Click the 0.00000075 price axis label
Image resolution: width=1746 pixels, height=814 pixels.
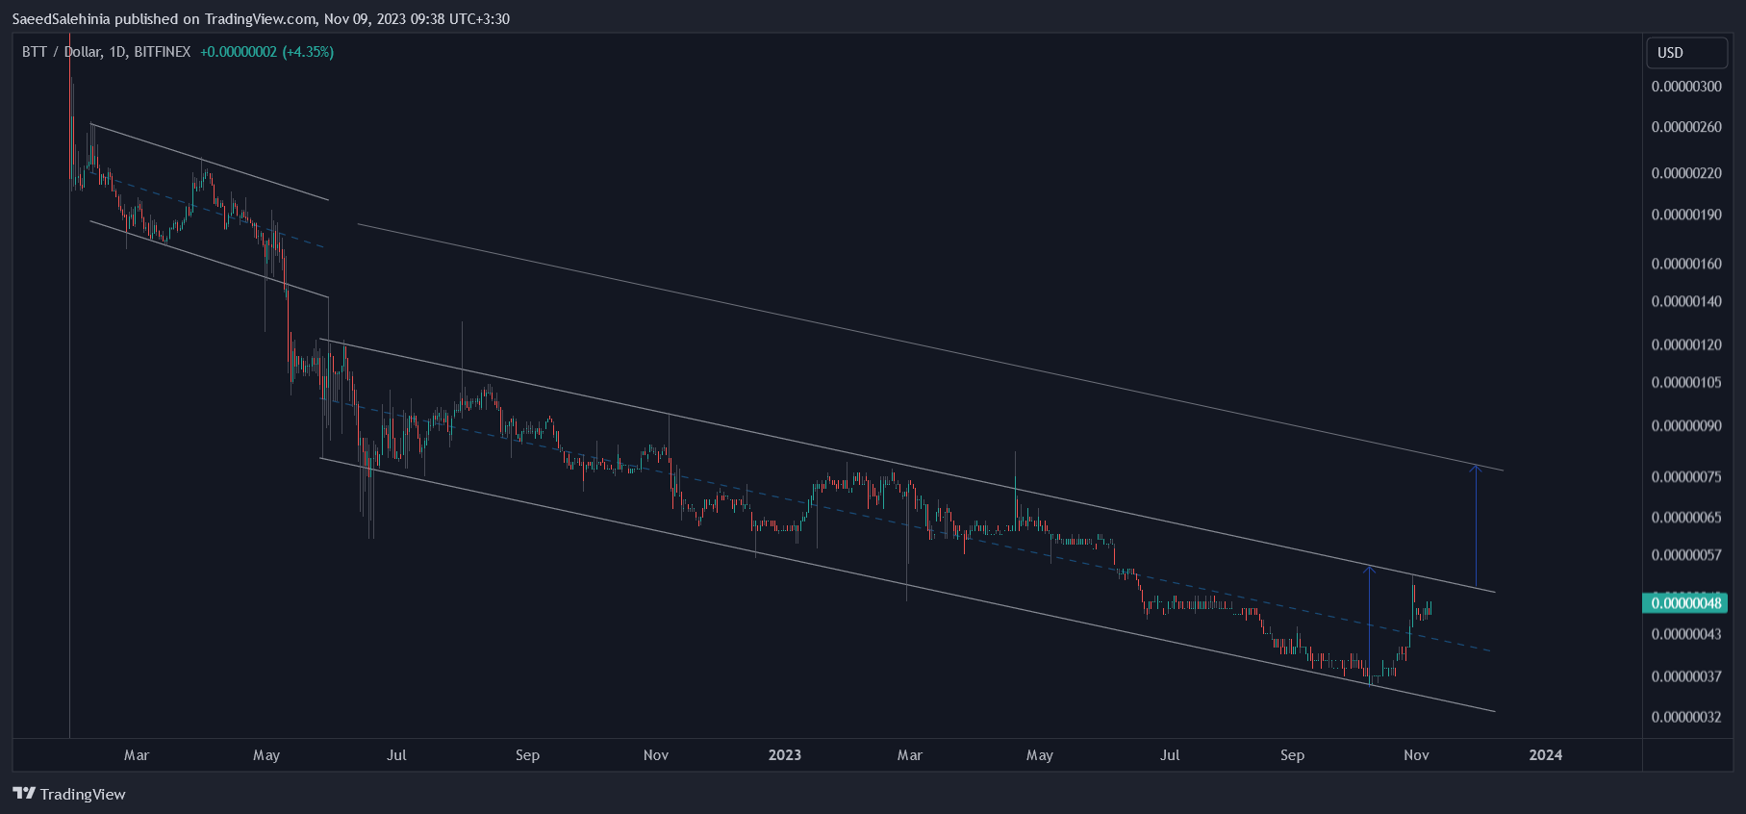point(1686,476)
